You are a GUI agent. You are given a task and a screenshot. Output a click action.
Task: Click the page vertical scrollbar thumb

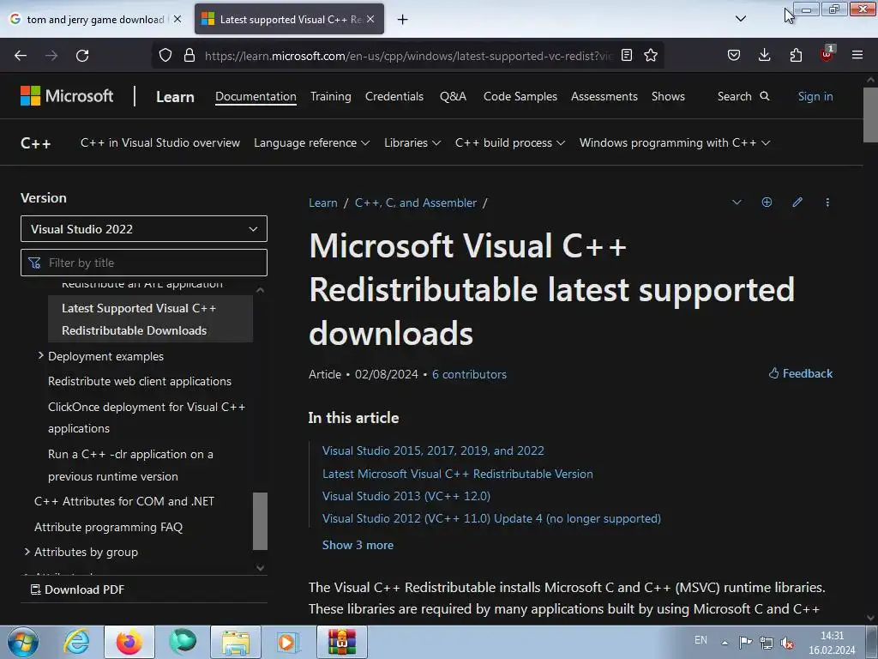coord(870,114)
